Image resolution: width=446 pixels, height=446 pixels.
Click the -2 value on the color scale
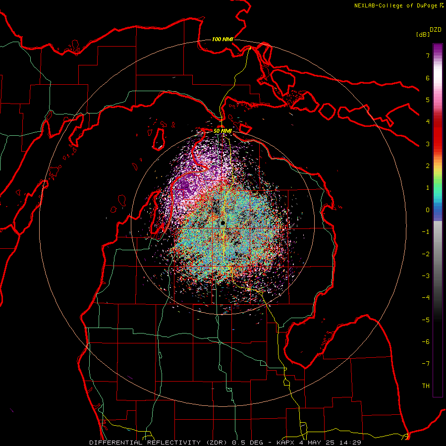tap(426, 254)
